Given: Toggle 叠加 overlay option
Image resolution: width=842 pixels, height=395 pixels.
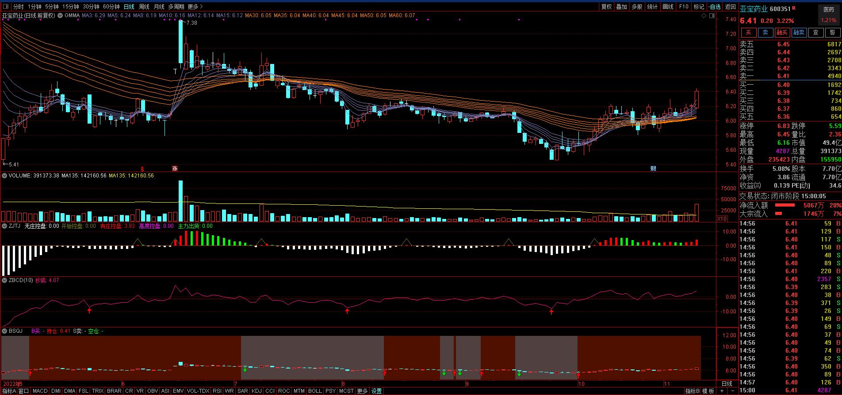Looking at the screenshot, I should 621,7.
